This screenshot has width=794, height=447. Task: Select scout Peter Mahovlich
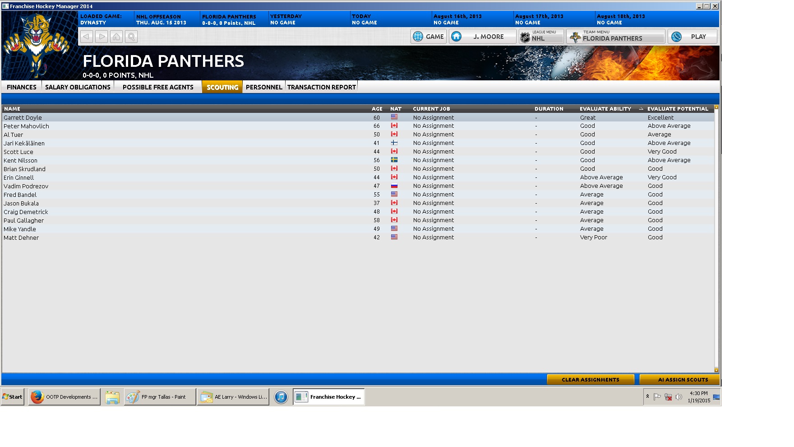[x=26, y=126]
